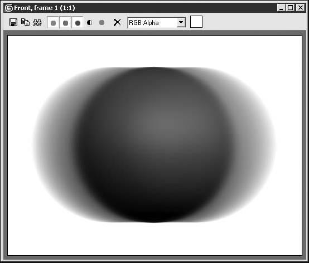This screenshot has width=309, height=263.
Task: Click the 'Front, frame 1 (1:1)' title
Action: pyautogui.click(x=45, y=8)
